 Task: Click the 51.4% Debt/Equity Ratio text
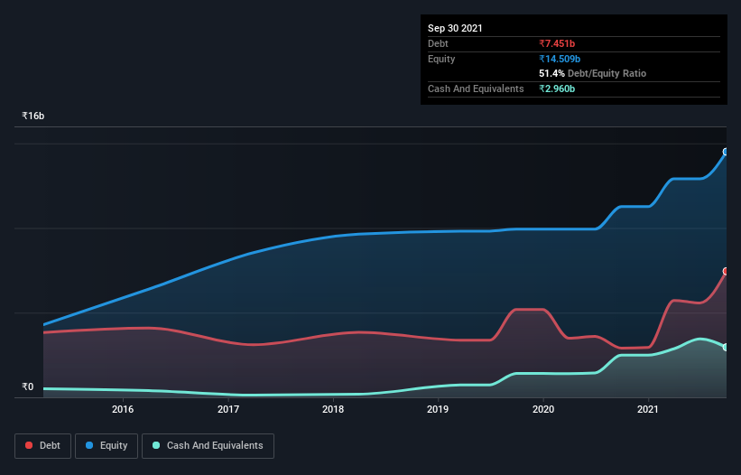pyautogui.click(x=593, y=73)
